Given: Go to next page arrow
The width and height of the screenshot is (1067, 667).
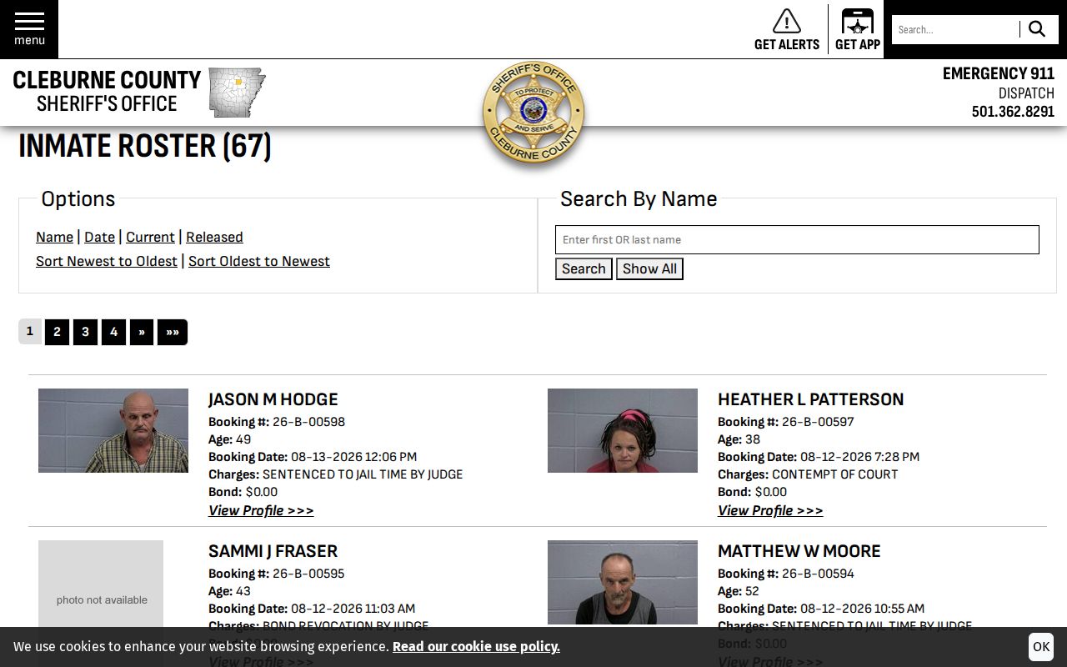Looking at the screenshot, I should [x=142, y=332].
